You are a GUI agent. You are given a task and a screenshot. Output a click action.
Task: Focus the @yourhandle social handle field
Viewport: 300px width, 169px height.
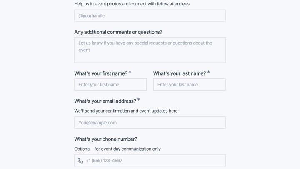(150, 15)
